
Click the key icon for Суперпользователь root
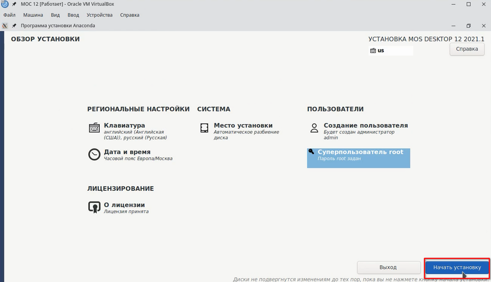point(311,152)
